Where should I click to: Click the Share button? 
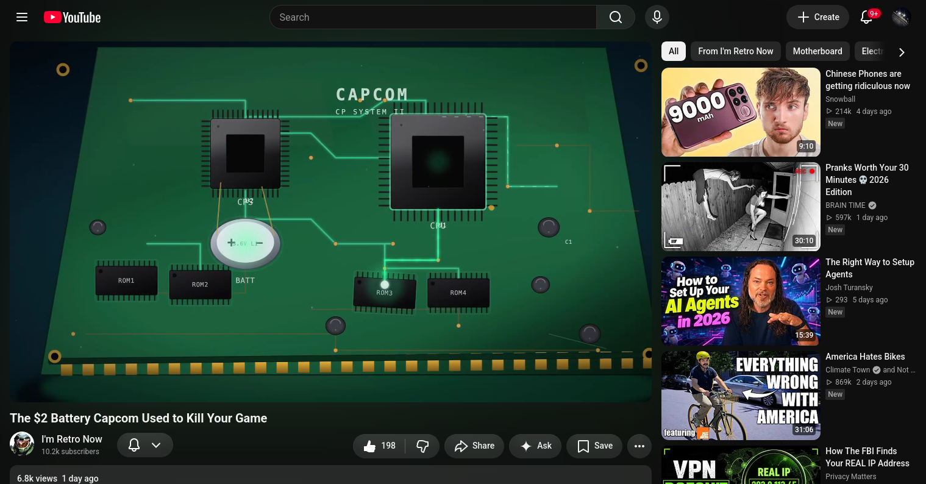click(474, 446)
